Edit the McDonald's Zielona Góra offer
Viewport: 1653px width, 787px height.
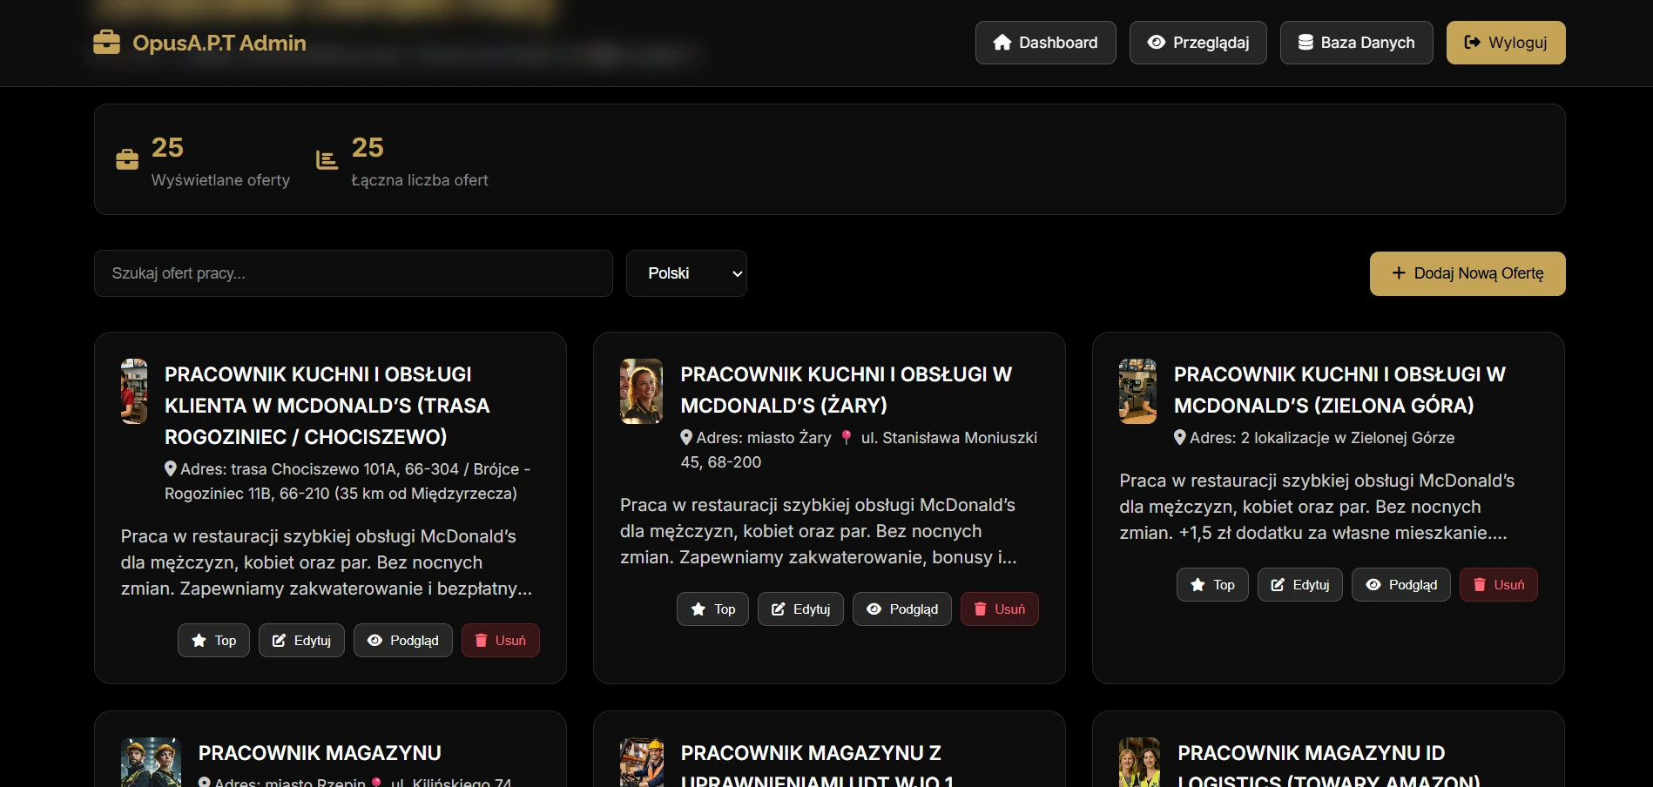1299,585
